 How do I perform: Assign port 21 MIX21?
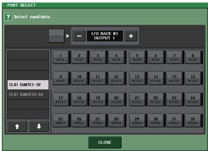137,99
